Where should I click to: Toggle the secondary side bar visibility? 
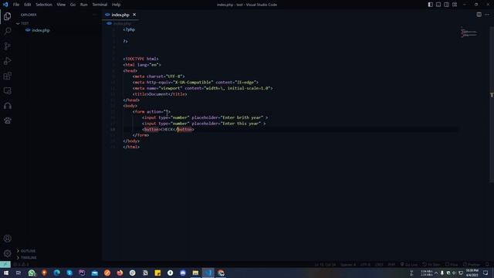coord(446,5)
